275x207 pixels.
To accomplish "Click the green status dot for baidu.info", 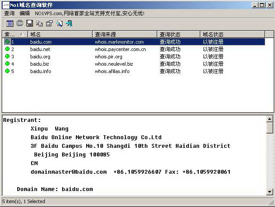I will (7, 71).
